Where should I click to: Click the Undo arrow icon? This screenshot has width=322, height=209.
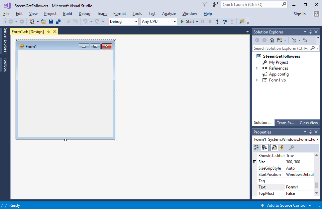coord(85,22)
